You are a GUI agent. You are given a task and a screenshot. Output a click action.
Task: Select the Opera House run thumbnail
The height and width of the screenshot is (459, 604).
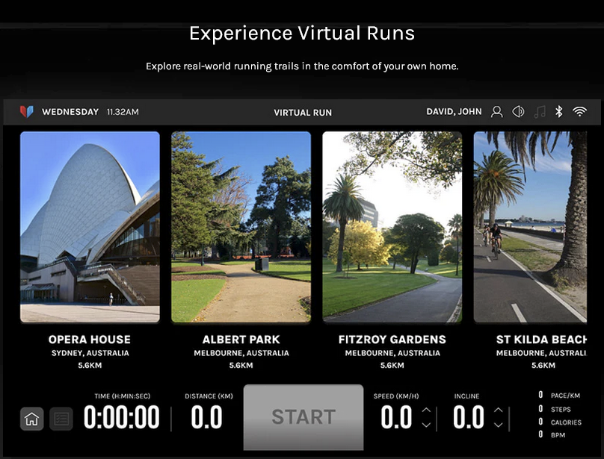point(90,227)
